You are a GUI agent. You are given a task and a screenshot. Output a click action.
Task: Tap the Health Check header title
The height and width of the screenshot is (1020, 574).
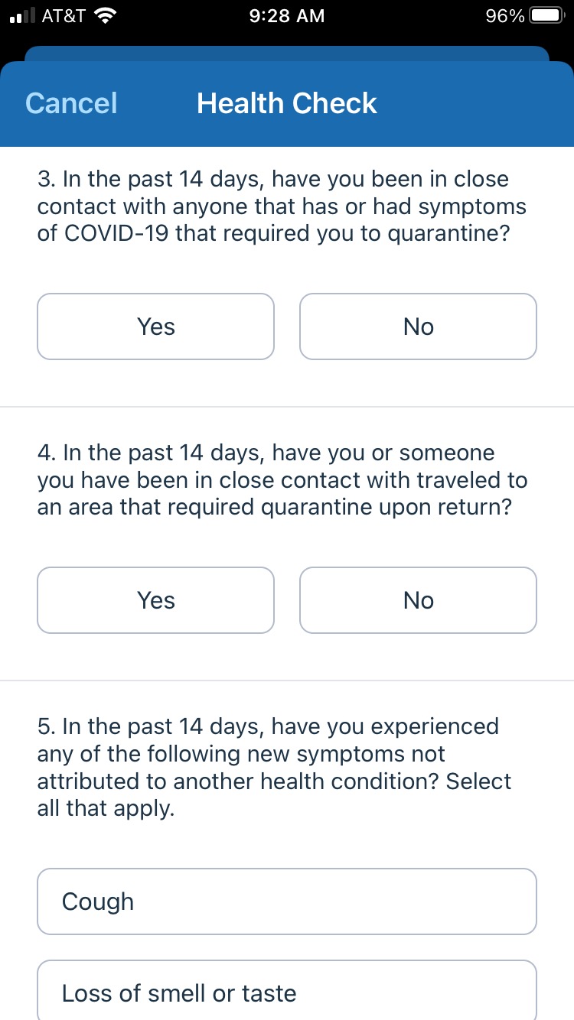(287, 103)
